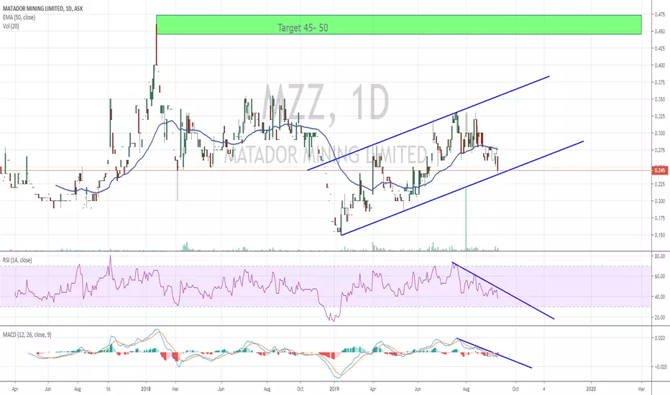The image size is (670, 395).
Task: Click the 0.300 price axis label
Action: tap(660, 134)
